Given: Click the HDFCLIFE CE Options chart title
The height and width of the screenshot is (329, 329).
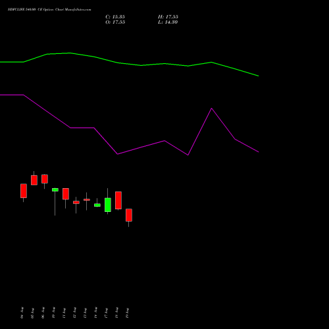Looking at the screenshot, I should [49, 10].
